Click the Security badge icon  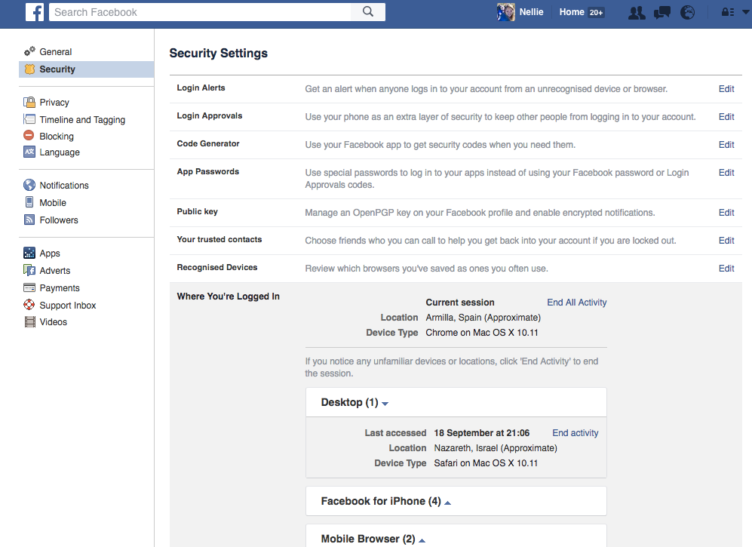(29, 69)
